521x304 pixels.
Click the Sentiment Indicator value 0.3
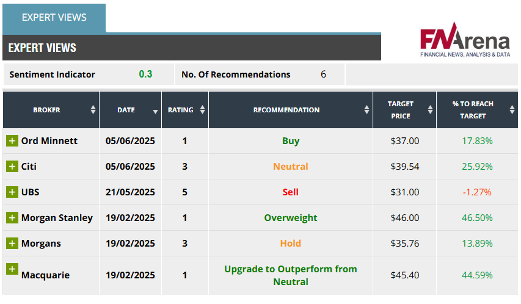[145, 74]
